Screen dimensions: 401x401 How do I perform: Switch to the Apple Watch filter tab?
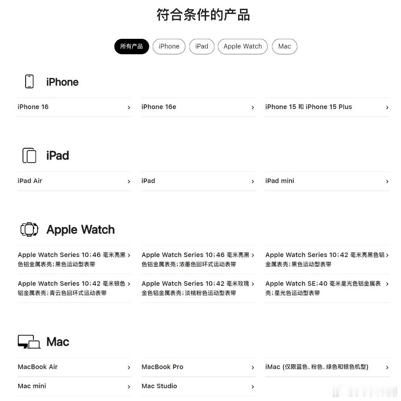[x=242, y=46]
